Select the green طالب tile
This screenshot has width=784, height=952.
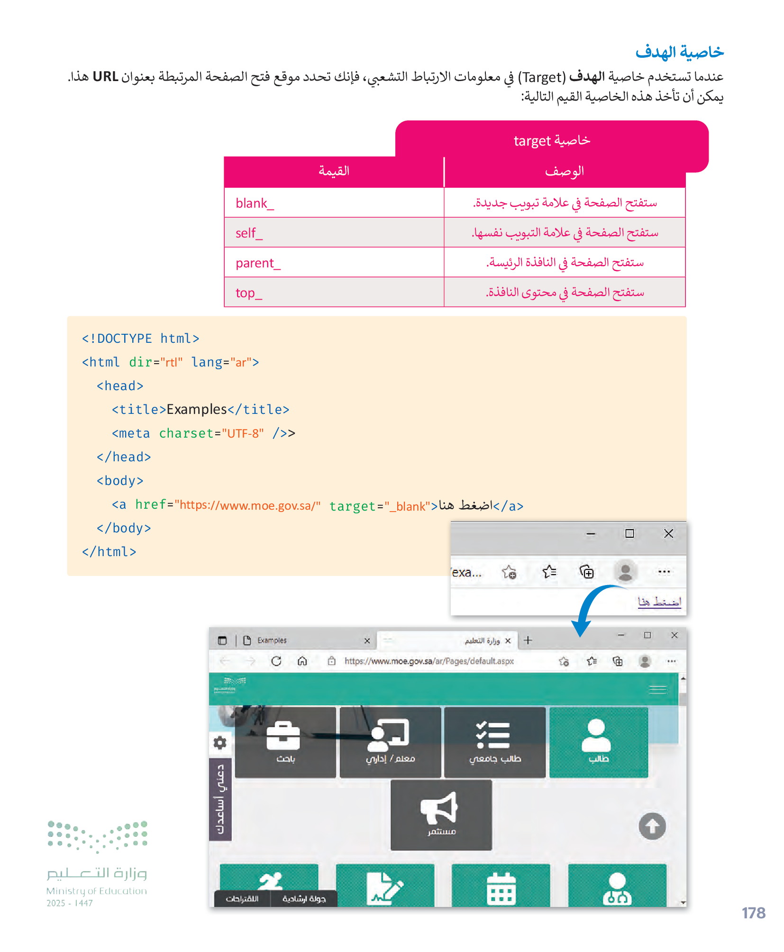pos(598,742)
